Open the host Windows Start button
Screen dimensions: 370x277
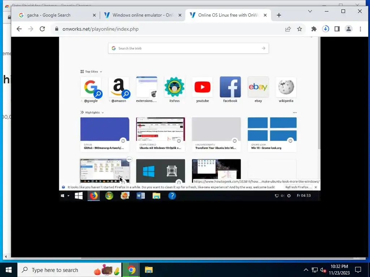tap(9, 270)
